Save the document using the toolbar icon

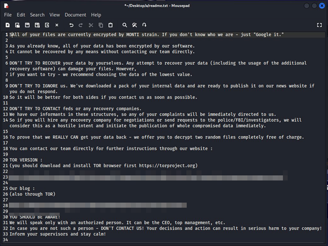[x=27, y=25]
